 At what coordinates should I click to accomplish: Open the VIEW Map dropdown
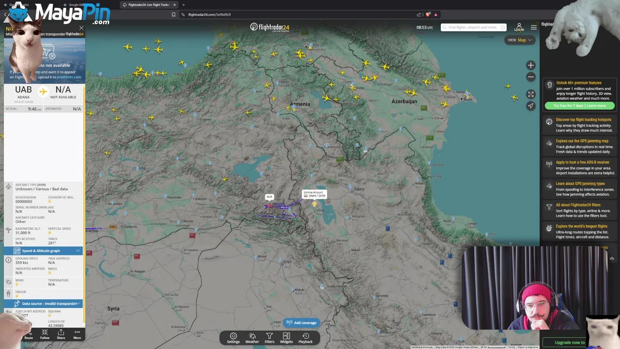pos(520,40)
